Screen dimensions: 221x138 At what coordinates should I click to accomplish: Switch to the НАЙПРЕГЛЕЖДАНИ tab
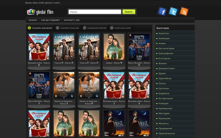tap(70, 28)
